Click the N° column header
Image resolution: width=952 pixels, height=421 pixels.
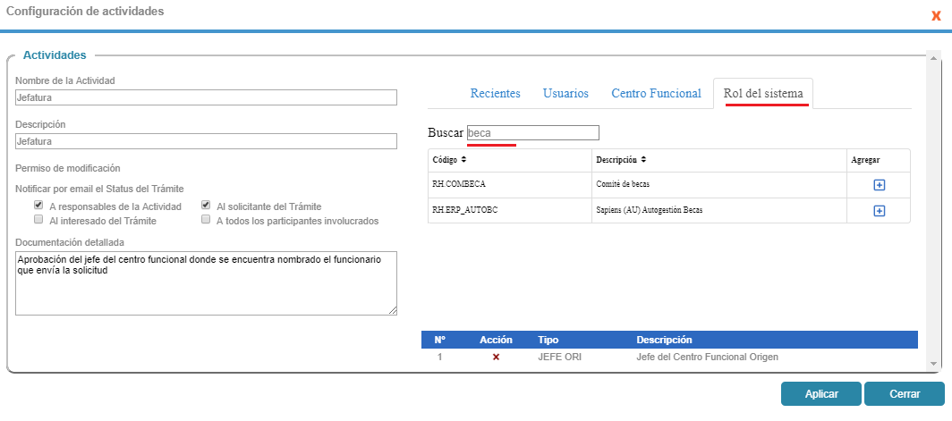point(440,340)
